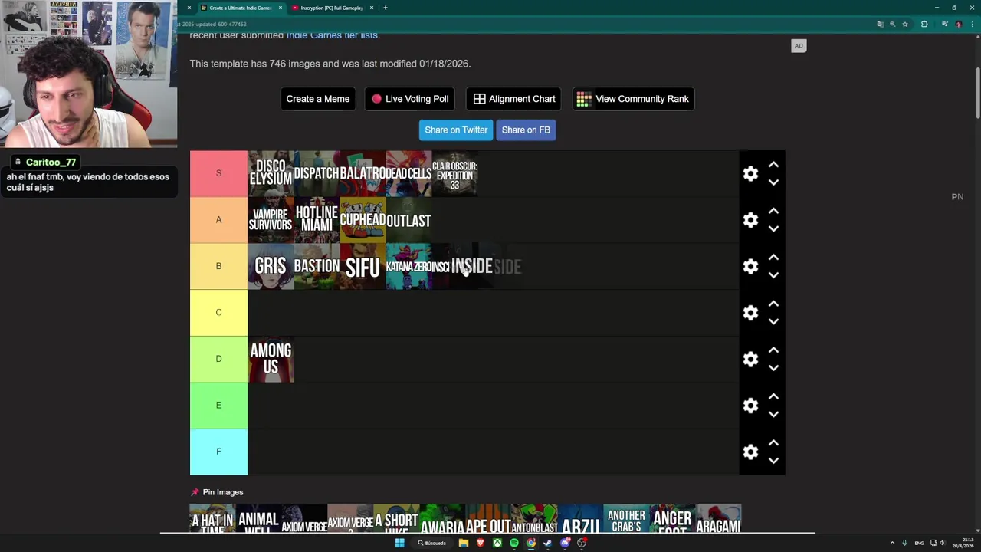Select the Bastion tile in B tier
This screenshot has width=981, height=552.
pos(317,266)
